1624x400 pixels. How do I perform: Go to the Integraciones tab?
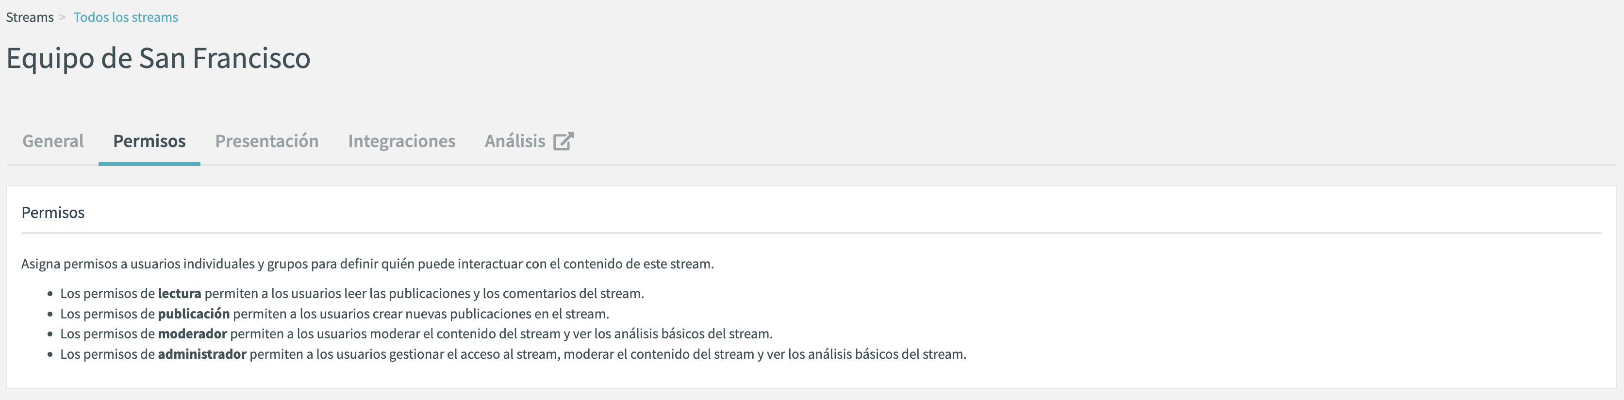click(401, 141)
